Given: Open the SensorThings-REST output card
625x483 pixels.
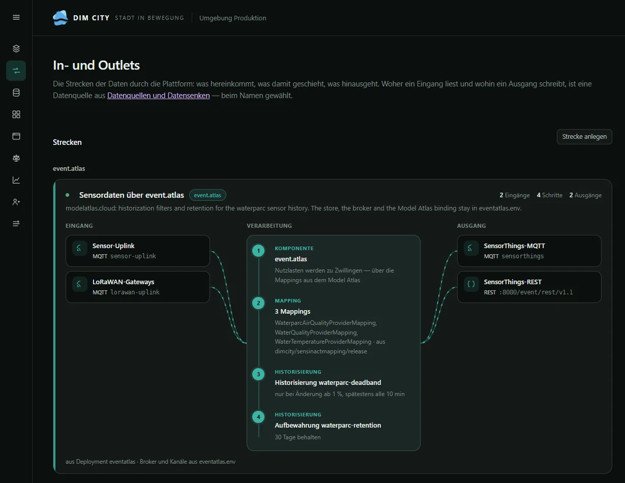Looking at the screenshot, I should [x=529, y=287].
